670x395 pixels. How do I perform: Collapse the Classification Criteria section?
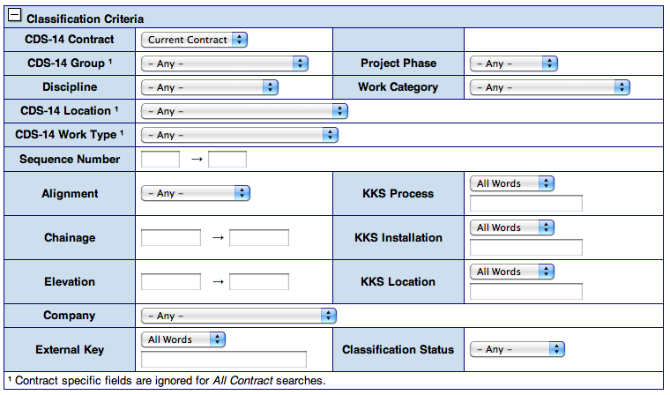click(x=16, y=18)
